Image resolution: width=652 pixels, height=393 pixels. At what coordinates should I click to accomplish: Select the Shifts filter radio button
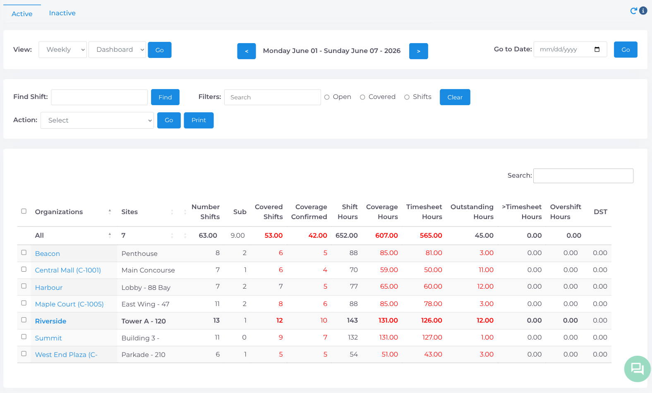tap(407, 97)
